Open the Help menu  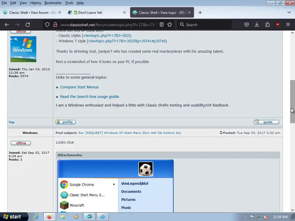click(80, 3)
